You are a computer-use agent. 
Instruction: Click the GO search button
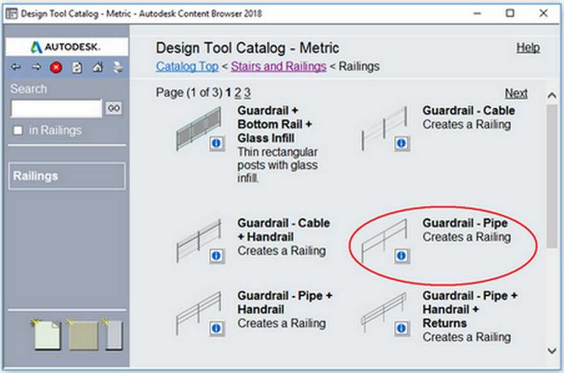pos(114,108)
